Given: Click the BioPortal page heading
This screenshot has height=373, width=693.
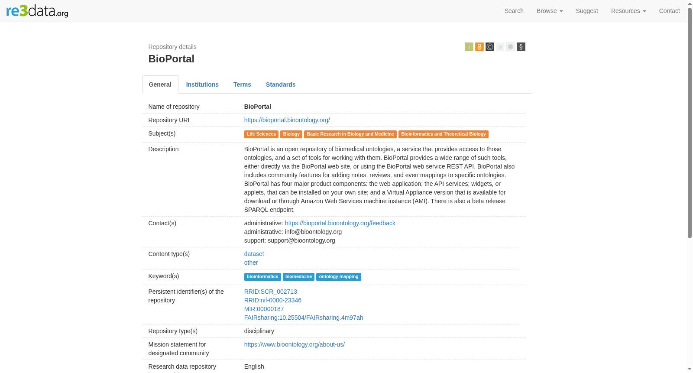Looking at the screenshot, I should tap(172, 59).
